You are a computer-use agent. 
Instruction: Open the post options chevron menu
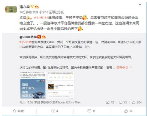click(140, 4)
